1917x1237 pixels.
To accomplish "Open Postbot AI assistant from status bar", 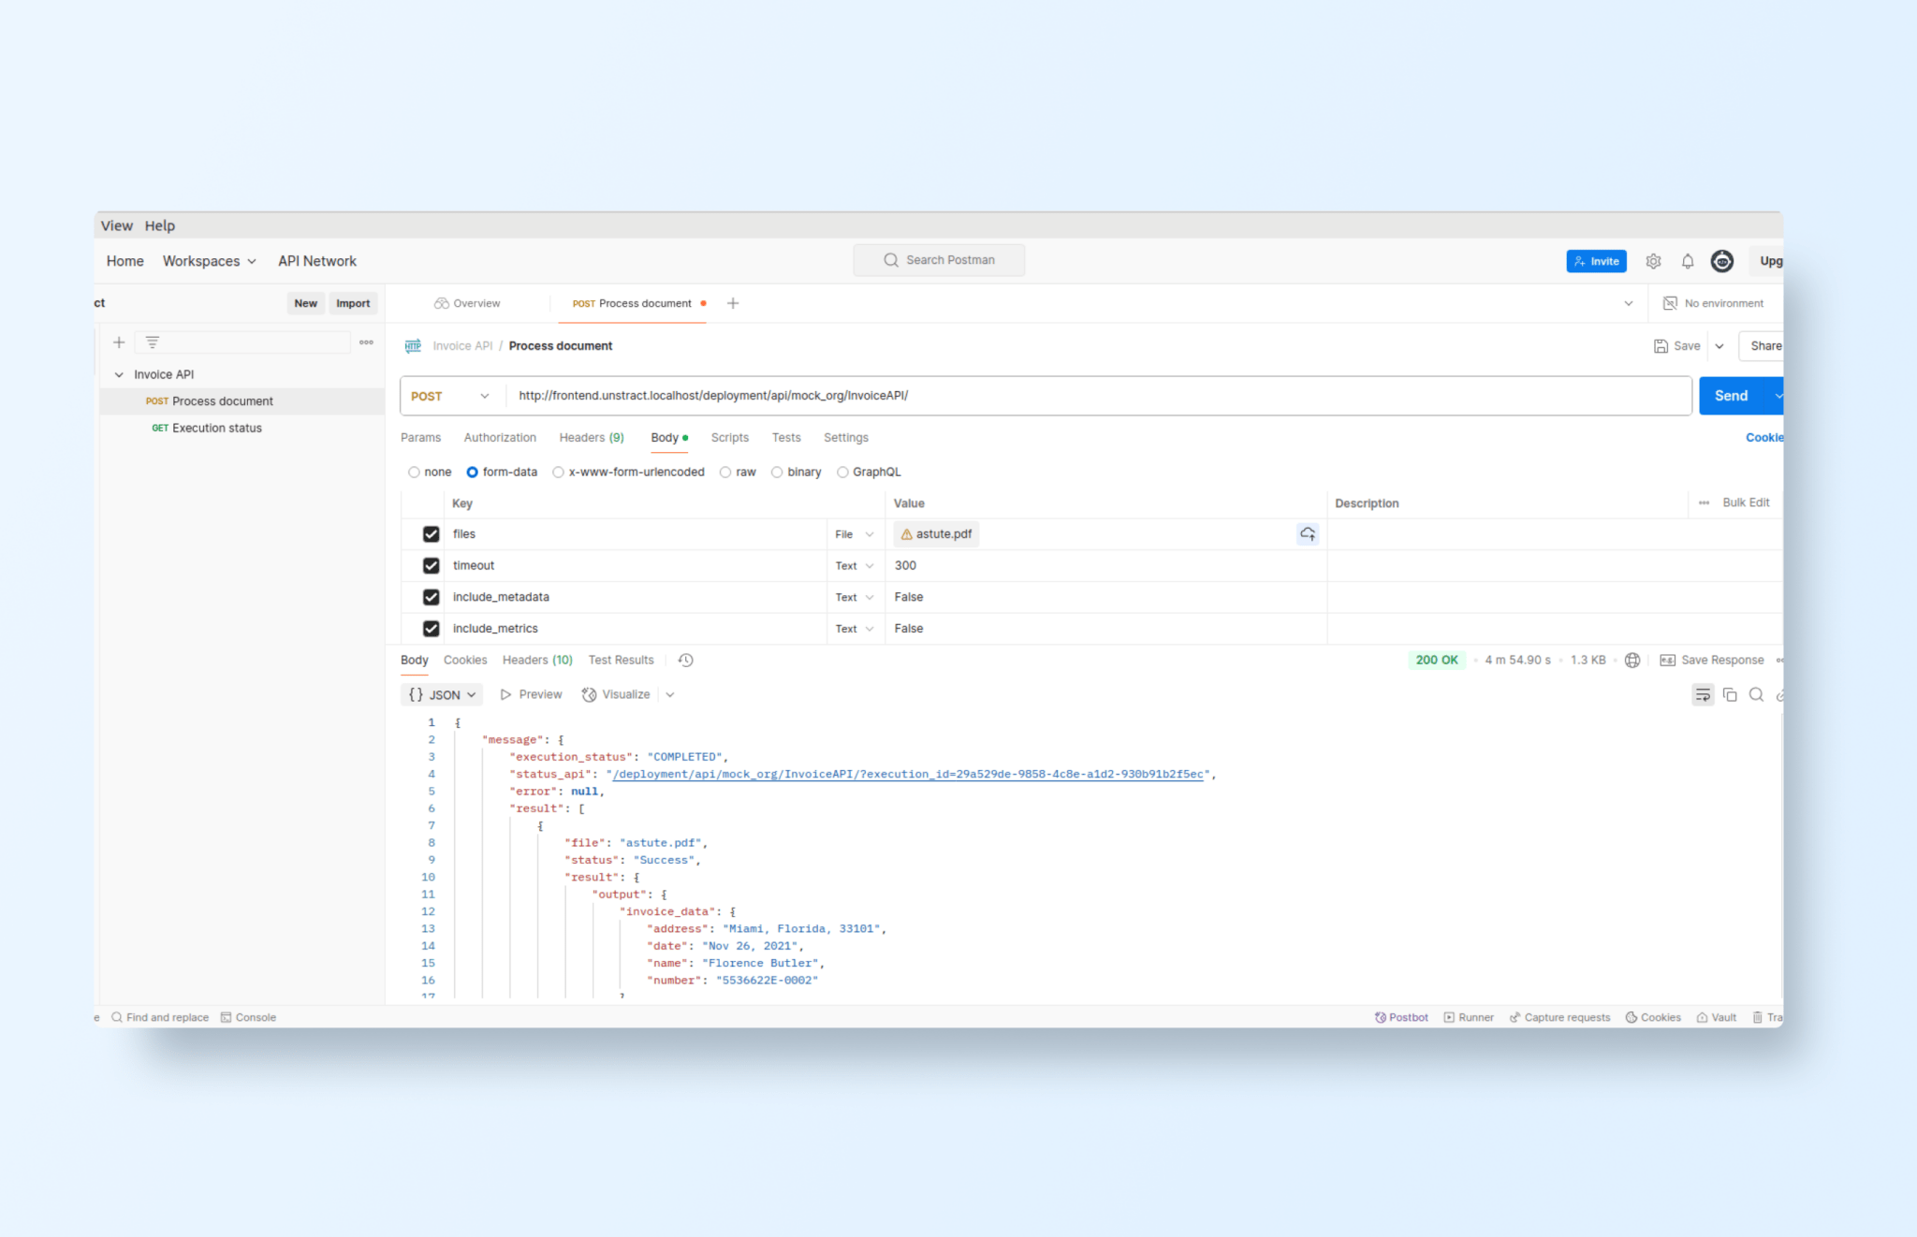I will point(1401,1017).
